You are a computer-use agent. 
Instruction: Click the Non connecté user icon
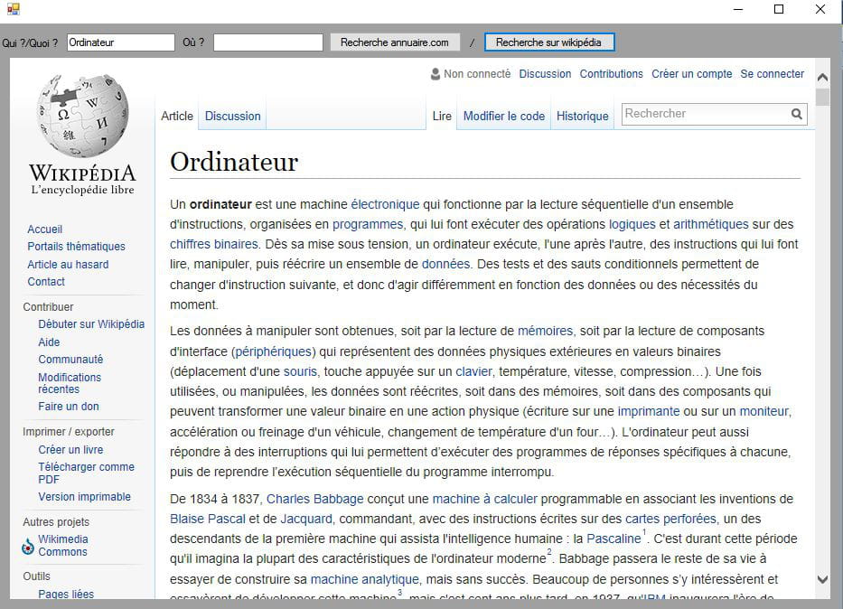point(435,73)
